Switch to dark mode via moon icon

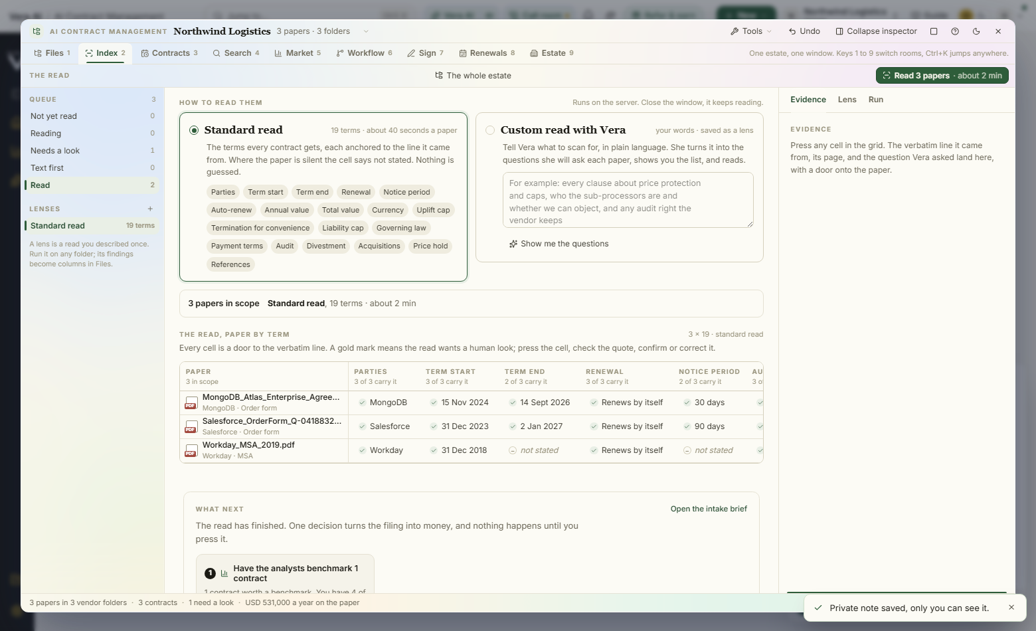pyautogui.click(x=976, y=31)
